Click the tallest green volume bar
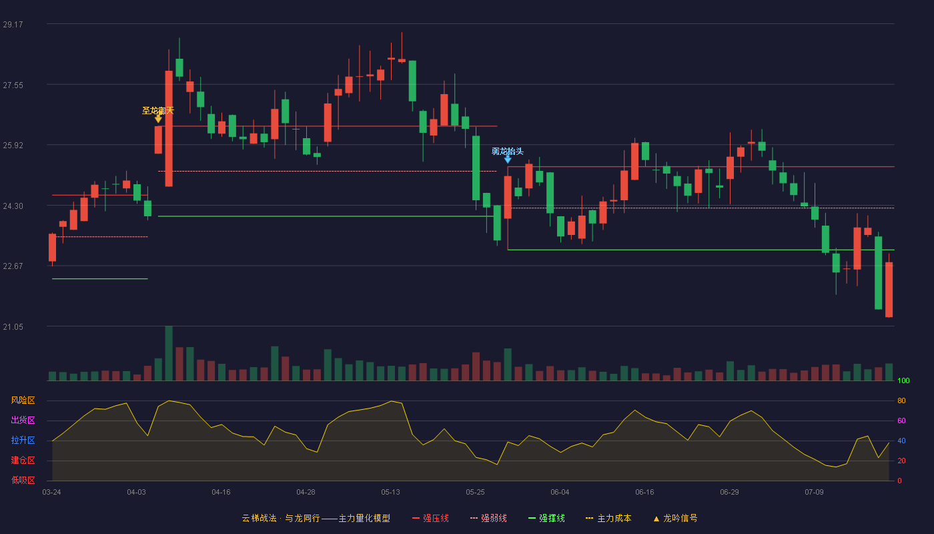 (x=169, y=353)
